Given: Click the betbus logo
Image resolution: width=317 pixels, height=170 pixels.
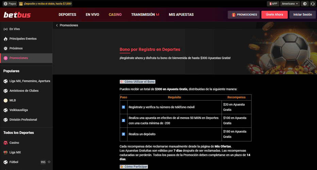Looking at the screenshot, I should 17,15.
